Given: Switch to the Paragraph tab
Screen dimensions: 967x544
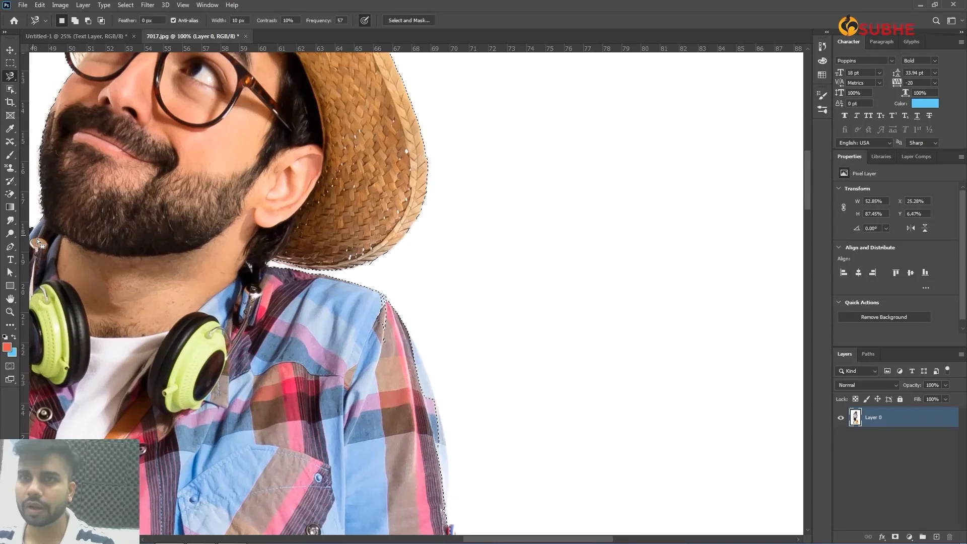Looking at the screenshot, I should tap(881, 42).
